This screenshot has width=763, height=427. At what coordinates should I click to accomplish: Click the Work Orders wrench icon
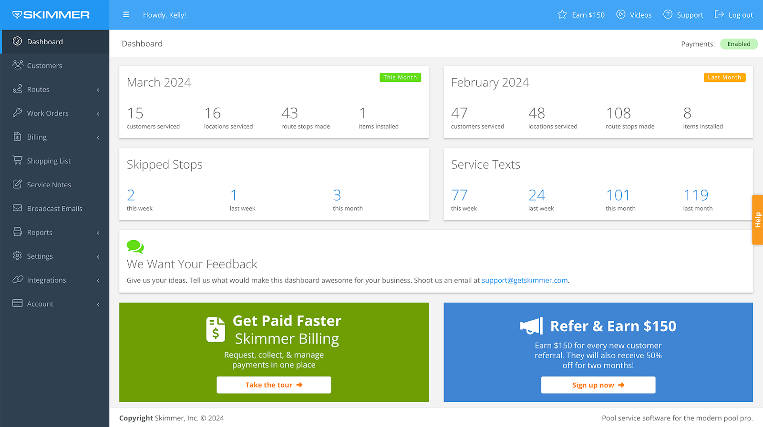[x=18, y=112]
